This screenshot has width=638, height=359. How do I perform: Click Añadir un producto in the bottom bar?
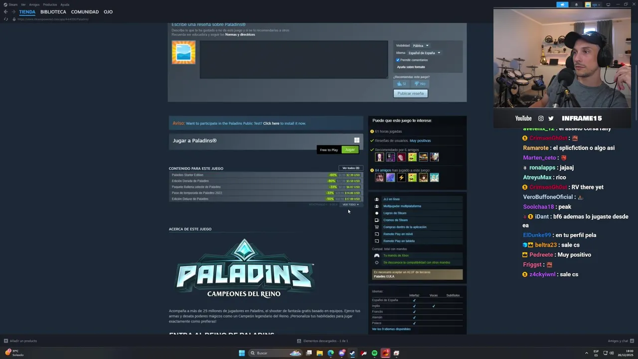pos(20,341)
